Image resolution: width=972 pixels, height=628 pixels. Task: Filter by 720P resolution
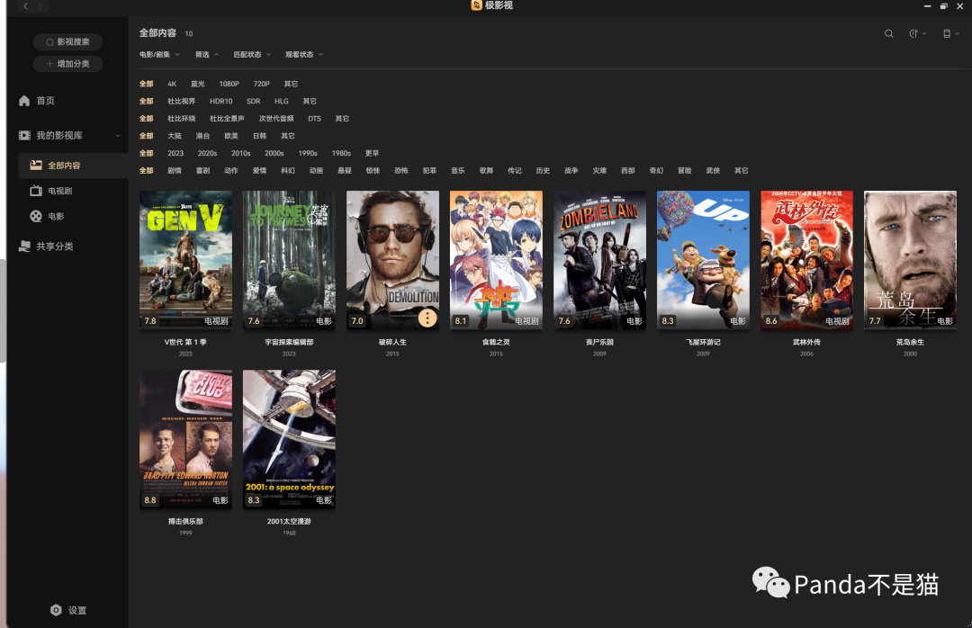(261, 84)
